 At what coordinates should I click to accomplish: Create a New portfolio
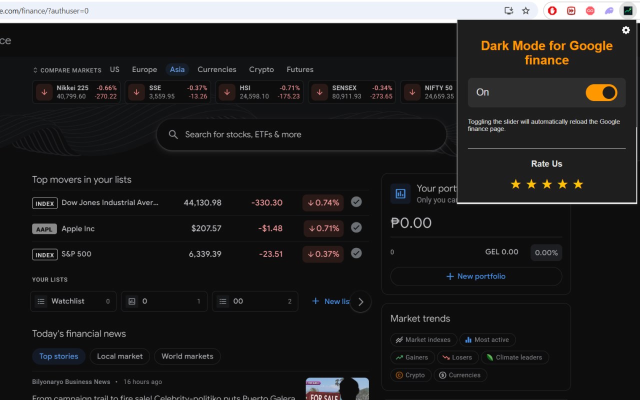point(476,276)
